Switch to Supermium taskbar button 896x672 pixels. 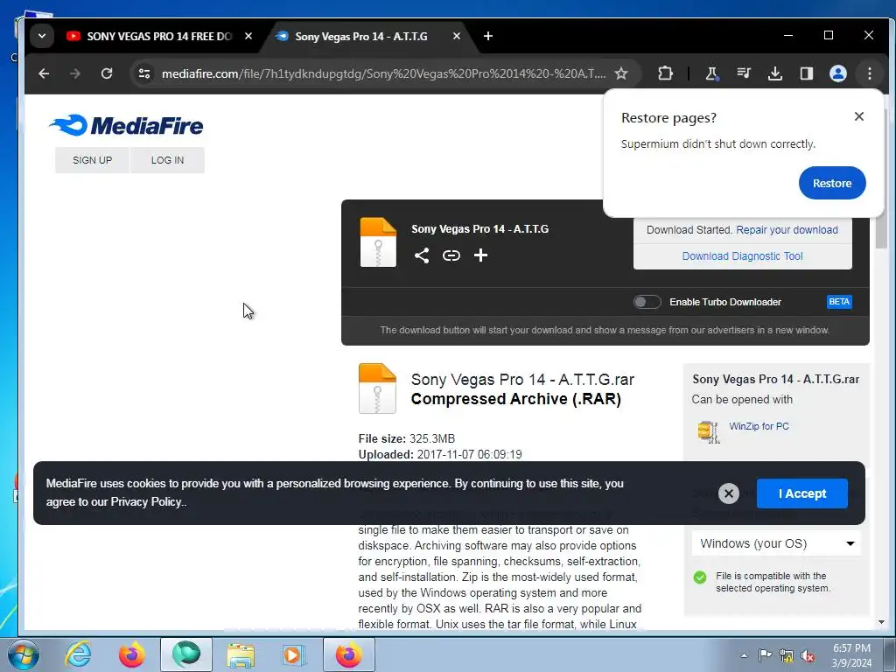click(186, 654)
